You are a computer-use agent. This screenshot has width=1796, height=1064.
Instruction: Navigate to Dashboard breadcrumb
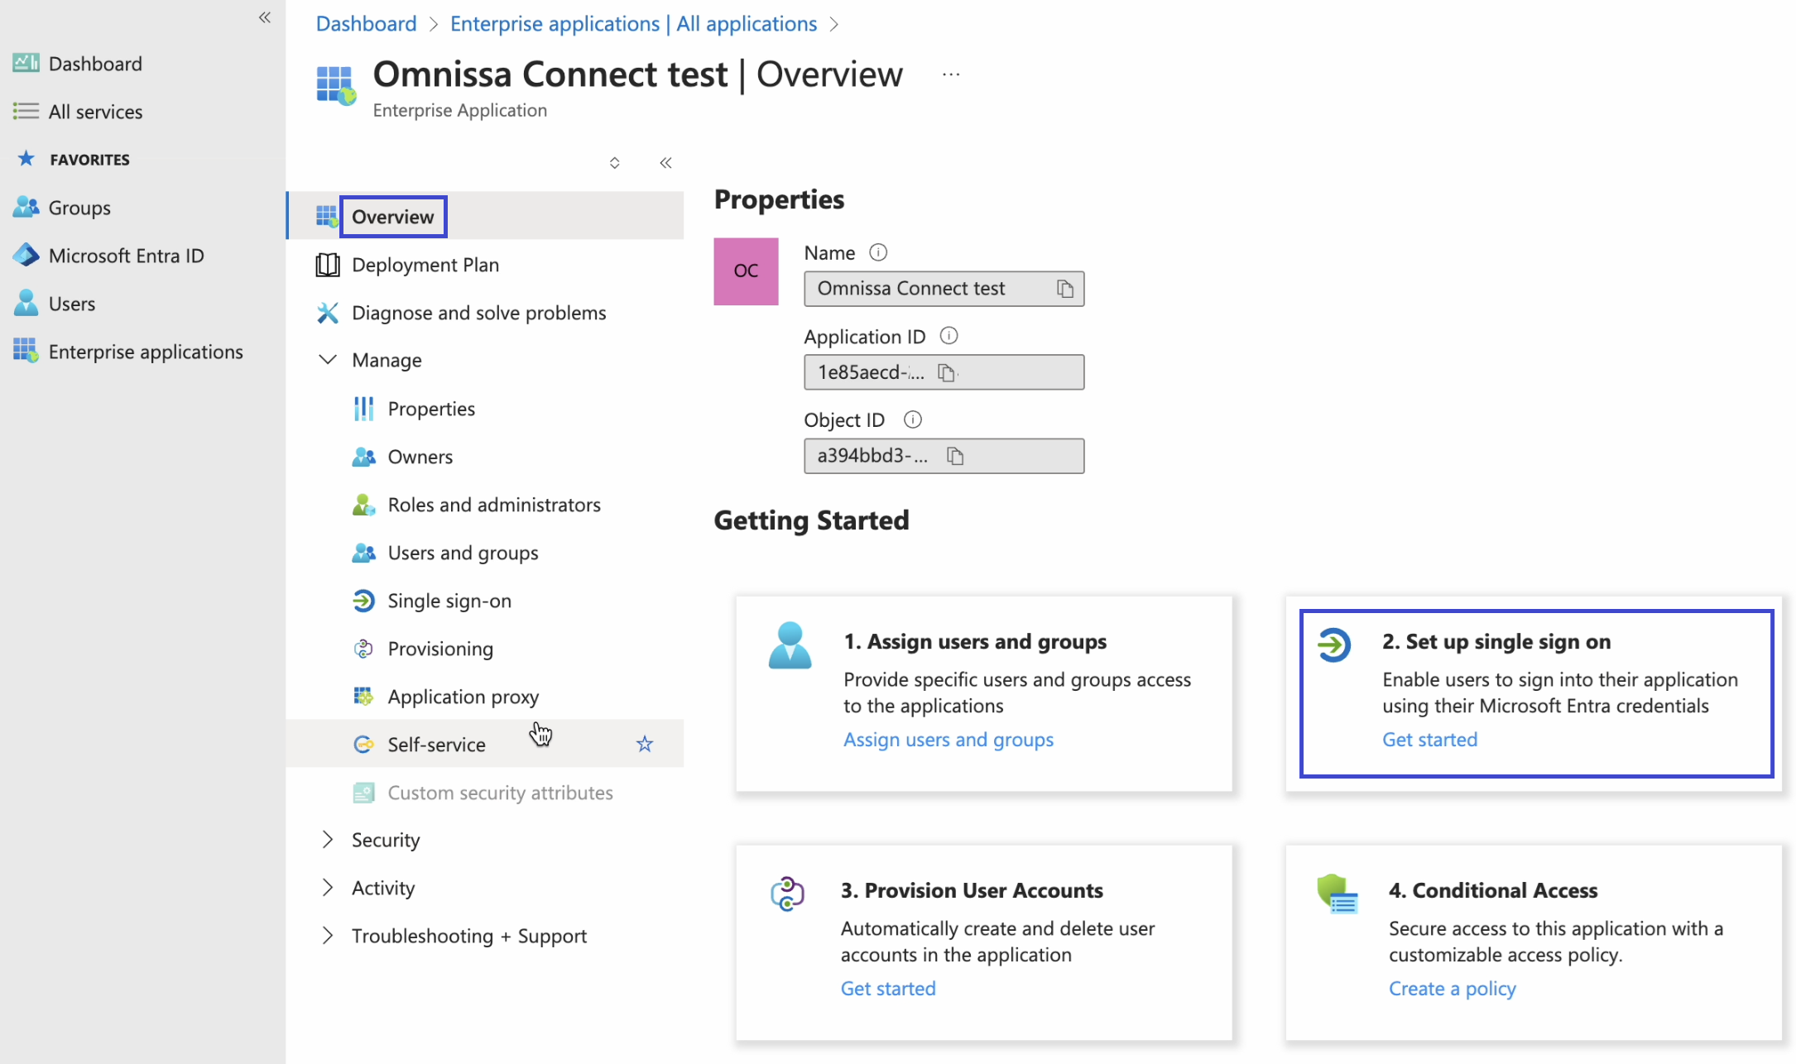point(367,23)
